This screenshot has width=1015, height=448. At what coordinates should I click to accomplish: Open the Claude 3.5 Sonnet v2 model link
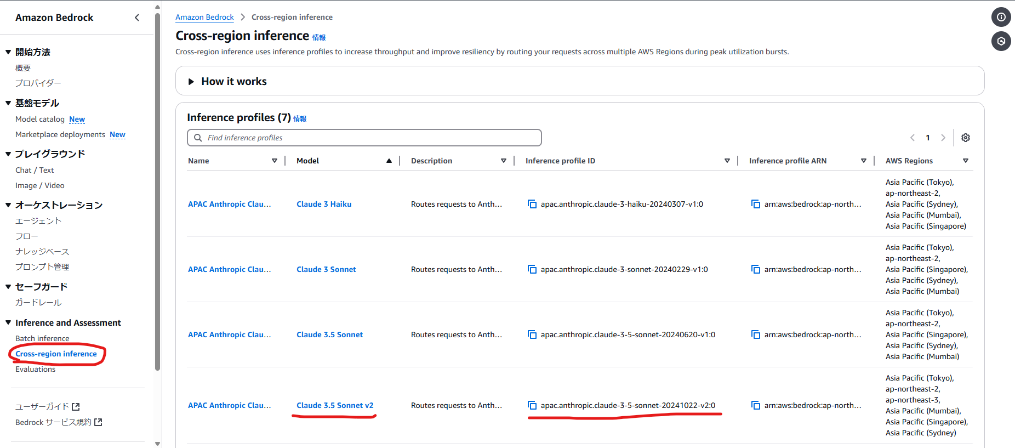click(x=335, y=405)
